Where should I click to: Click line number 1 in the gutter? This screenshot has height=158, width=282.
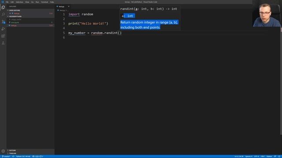tap(64, 14)
